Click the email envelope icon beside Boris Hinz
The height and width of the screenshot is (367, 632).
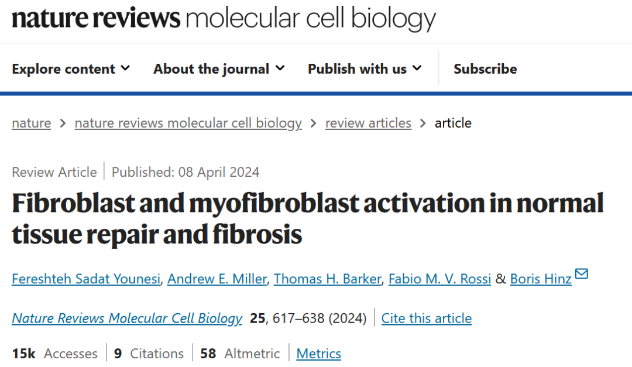[581, 274]
